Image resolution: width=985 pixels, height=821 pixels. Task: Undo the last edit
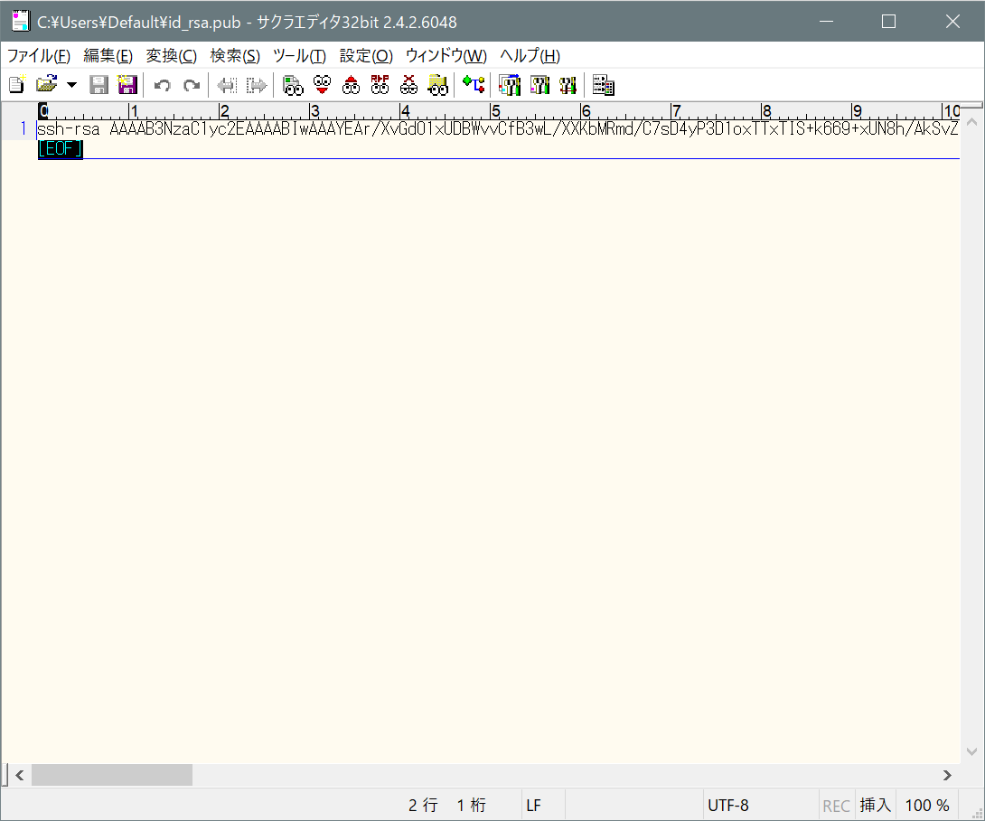[163, 85]
